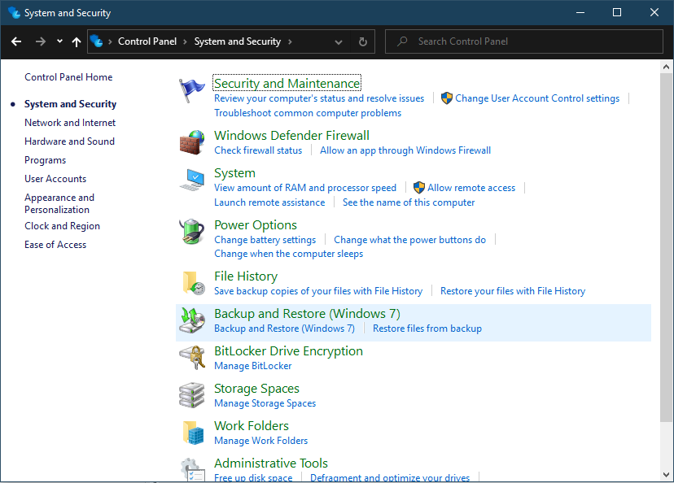The width and height of the screenshot is (674, 483).
Task: Open Windows Defender Firewall heading
Action: pyautogui.click(x=292, y=135)
